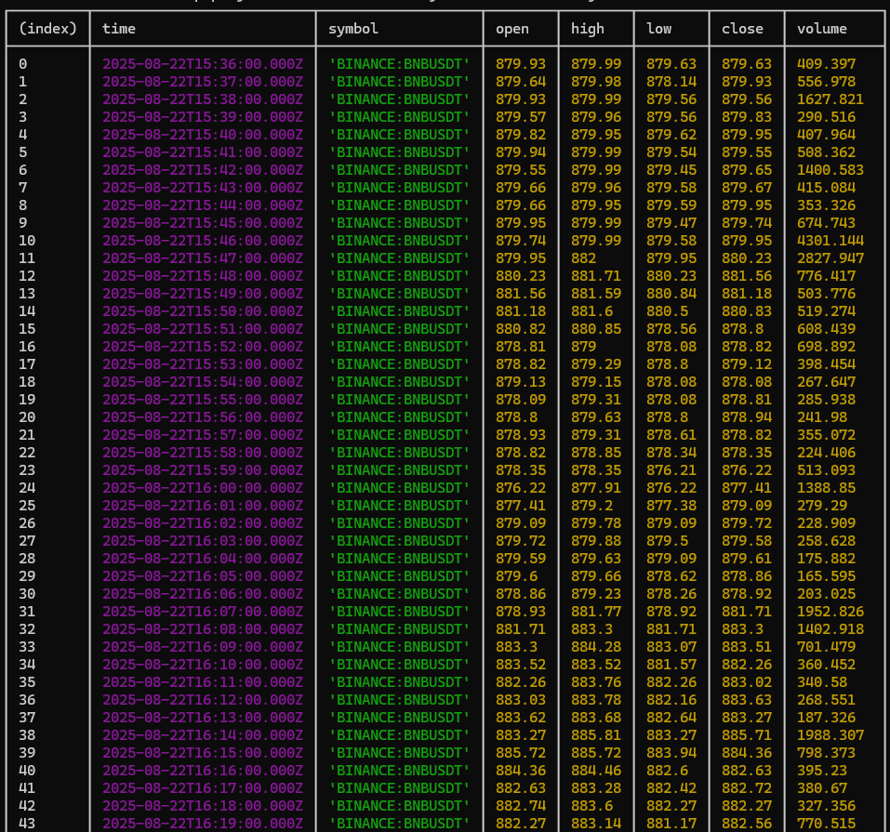890x832 pixels.
Task: Click high value 881.77 in row 31
Action: 596,612
